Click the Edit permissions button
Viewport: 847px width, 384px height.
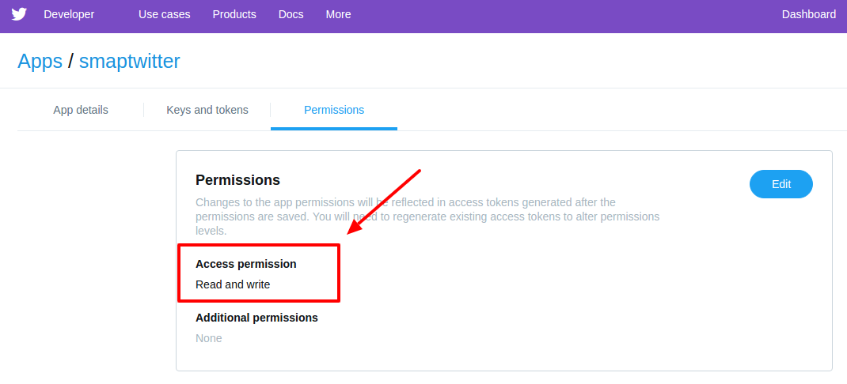tap(781, 184)
